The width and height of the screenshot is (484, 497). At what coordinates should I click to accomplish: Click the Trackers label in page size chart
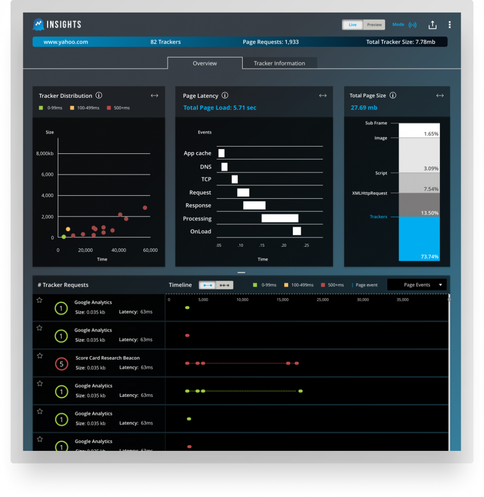pyautogui.click(x=378, y=217)
